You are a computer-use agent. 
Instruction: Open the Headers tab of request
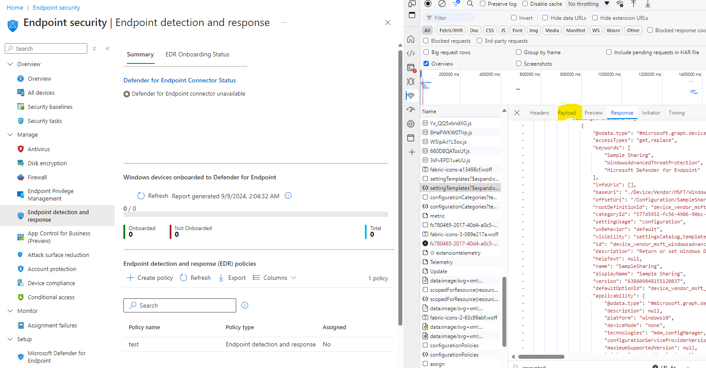[539, 113]
